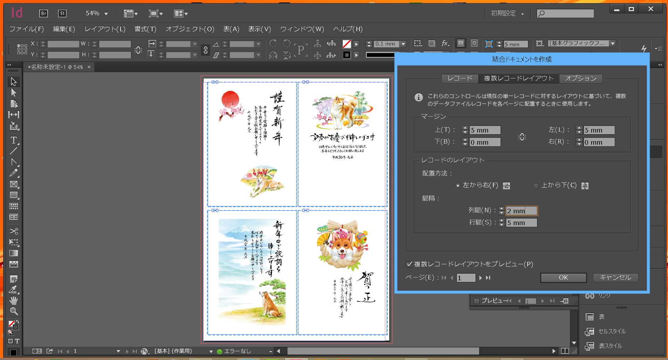Click the rotate 90° clockwise icon
This screenshot has width=668, height=360.
(x=273, y=43)
